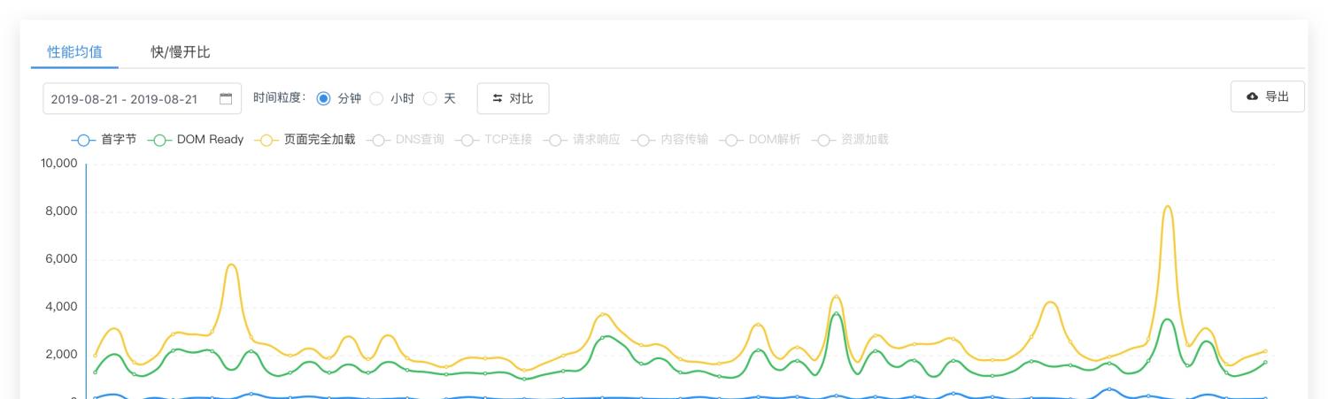Click the calendar icon in date field
The image size is (1328, 399).
(226, 98)
